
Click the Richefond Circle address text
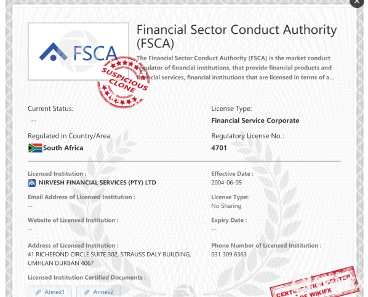tap(110, 259)
